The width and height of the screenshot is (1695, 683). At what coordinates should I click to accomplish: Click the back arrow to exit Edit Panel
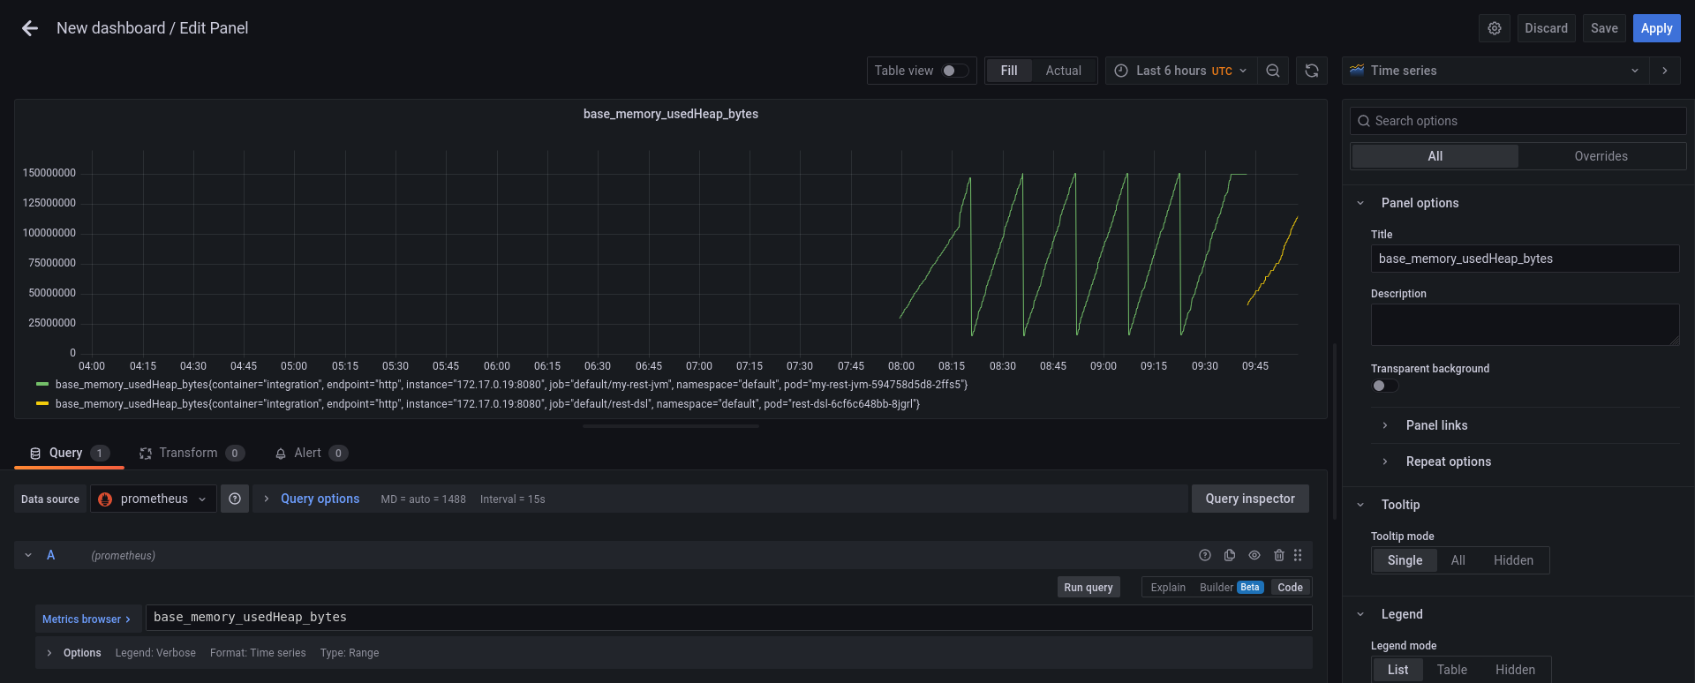coord(30,28)
